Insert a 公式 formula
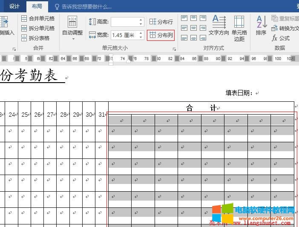The width and height of the screenshot is (299, 227). [x=281, y=38]
